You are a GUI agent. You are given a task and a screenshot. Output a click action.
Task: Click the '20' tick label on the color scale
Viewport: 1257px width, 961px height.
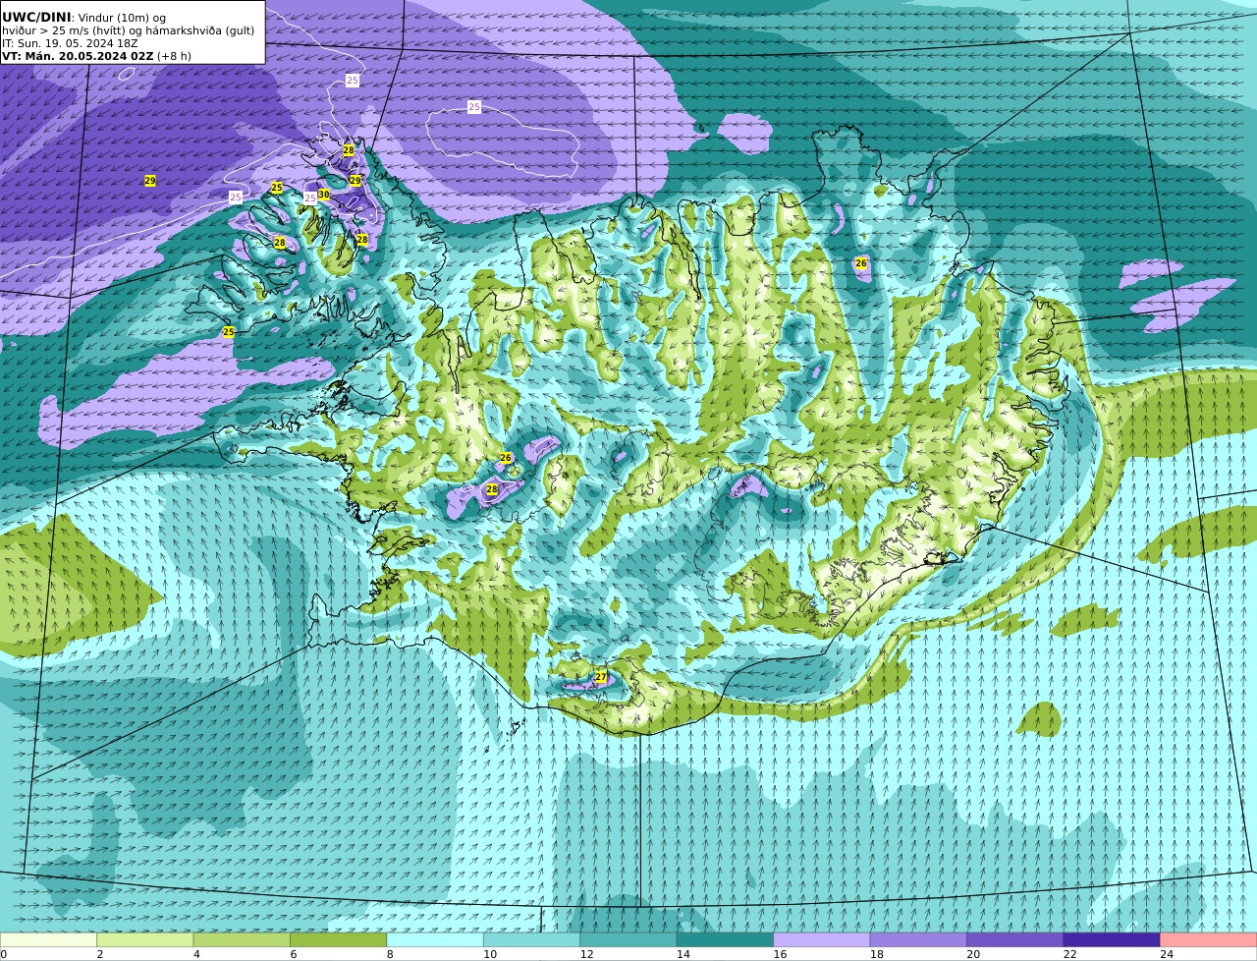(973, 954)
